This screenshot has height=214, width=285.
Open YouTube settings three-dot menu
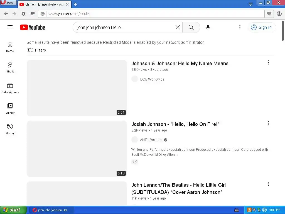(240, 27)
